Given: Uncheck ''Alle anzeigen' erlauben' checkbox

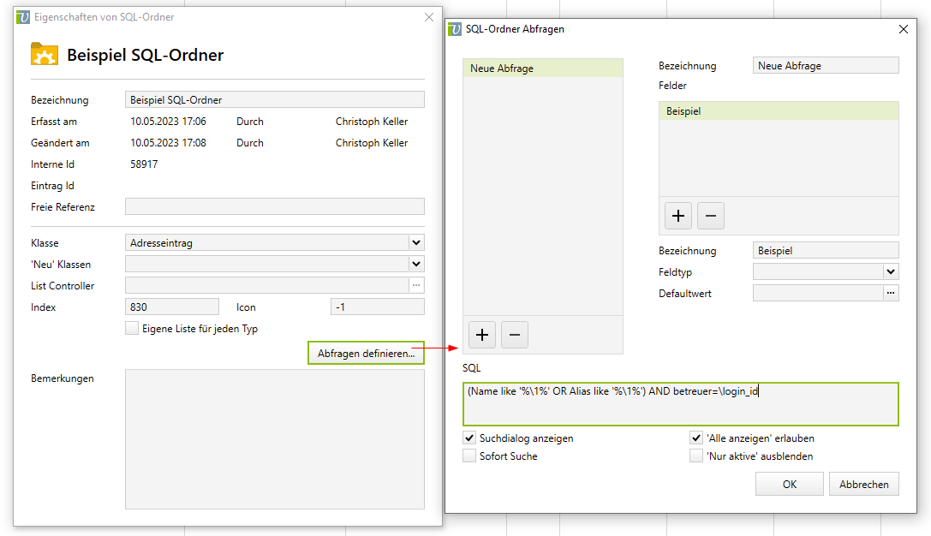Looking at the screenshot, I should pyautogui.click(x=696, y=438).
